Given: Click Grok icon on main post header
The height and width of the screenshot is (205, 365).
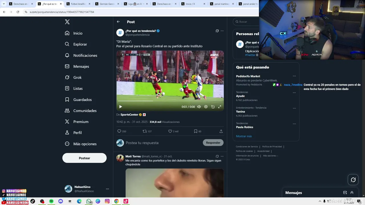Looking at the screenshot, I should pyautogui.click(x=217, y=31).
